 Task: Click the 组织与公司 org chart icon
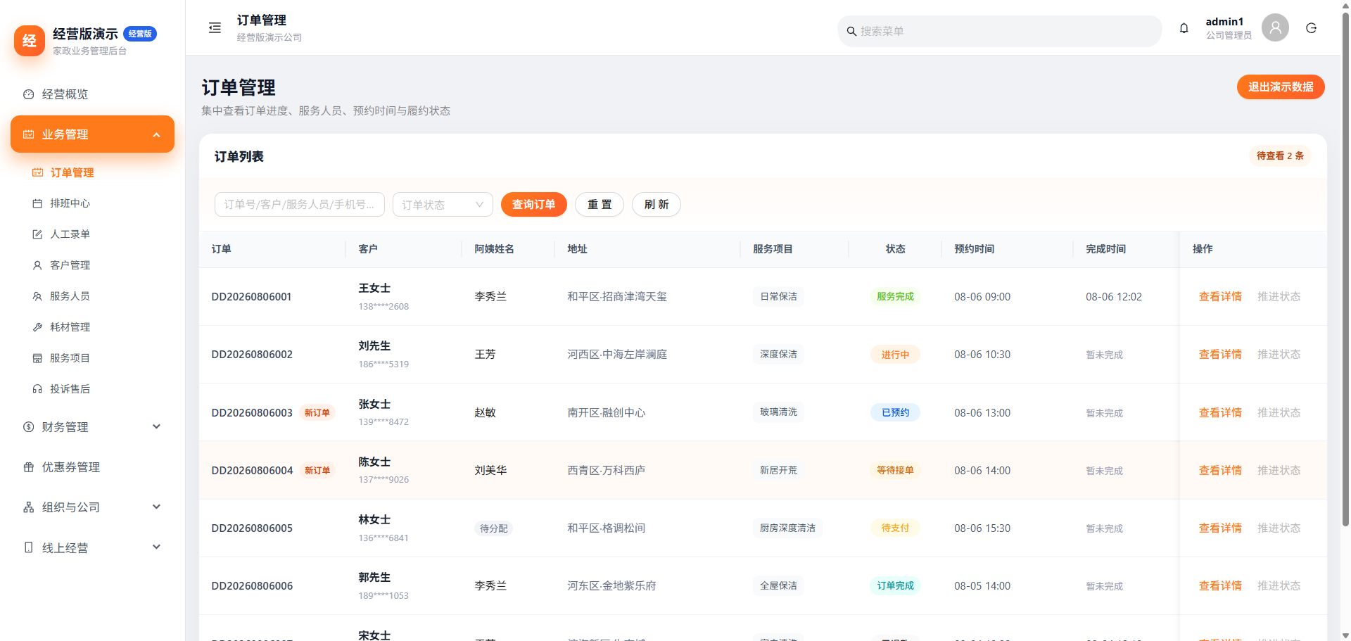pyautogui.click(x=28, y=507)
